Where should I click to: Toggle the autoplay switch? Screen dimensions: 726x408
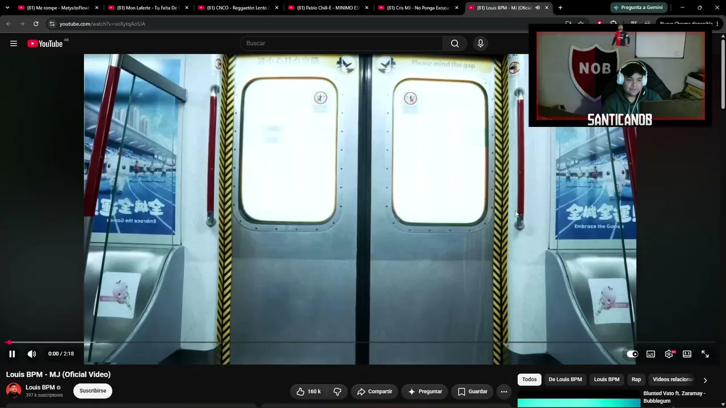click(x=632, y=354)
